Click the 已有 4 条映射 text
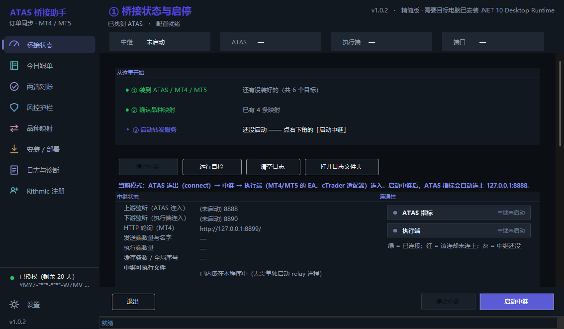 point(261,110)
